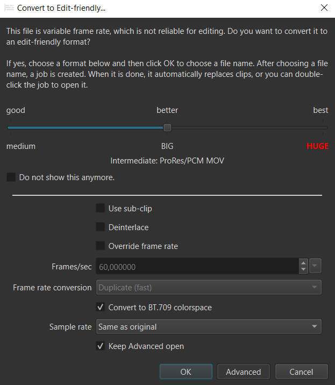335x385 pixels.
Task: Open the frame rate presets dropdown arrow
Action: (x=315, y=266)
